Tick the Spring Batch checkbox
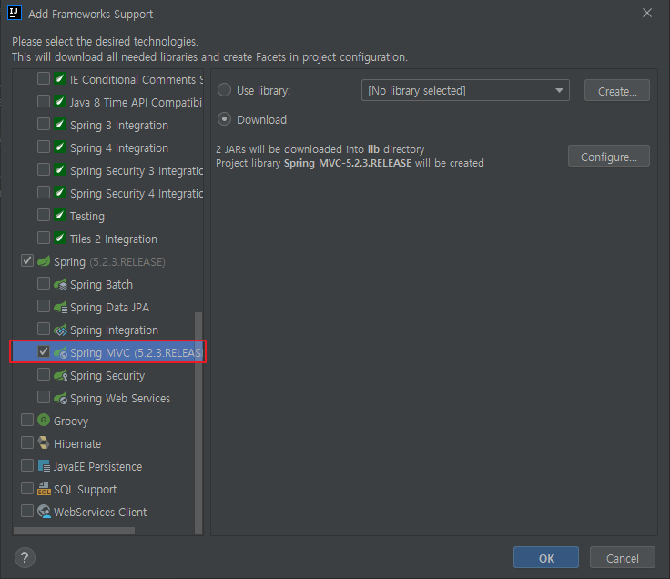The height and width of the screenshot is (579, 670). 44,283
